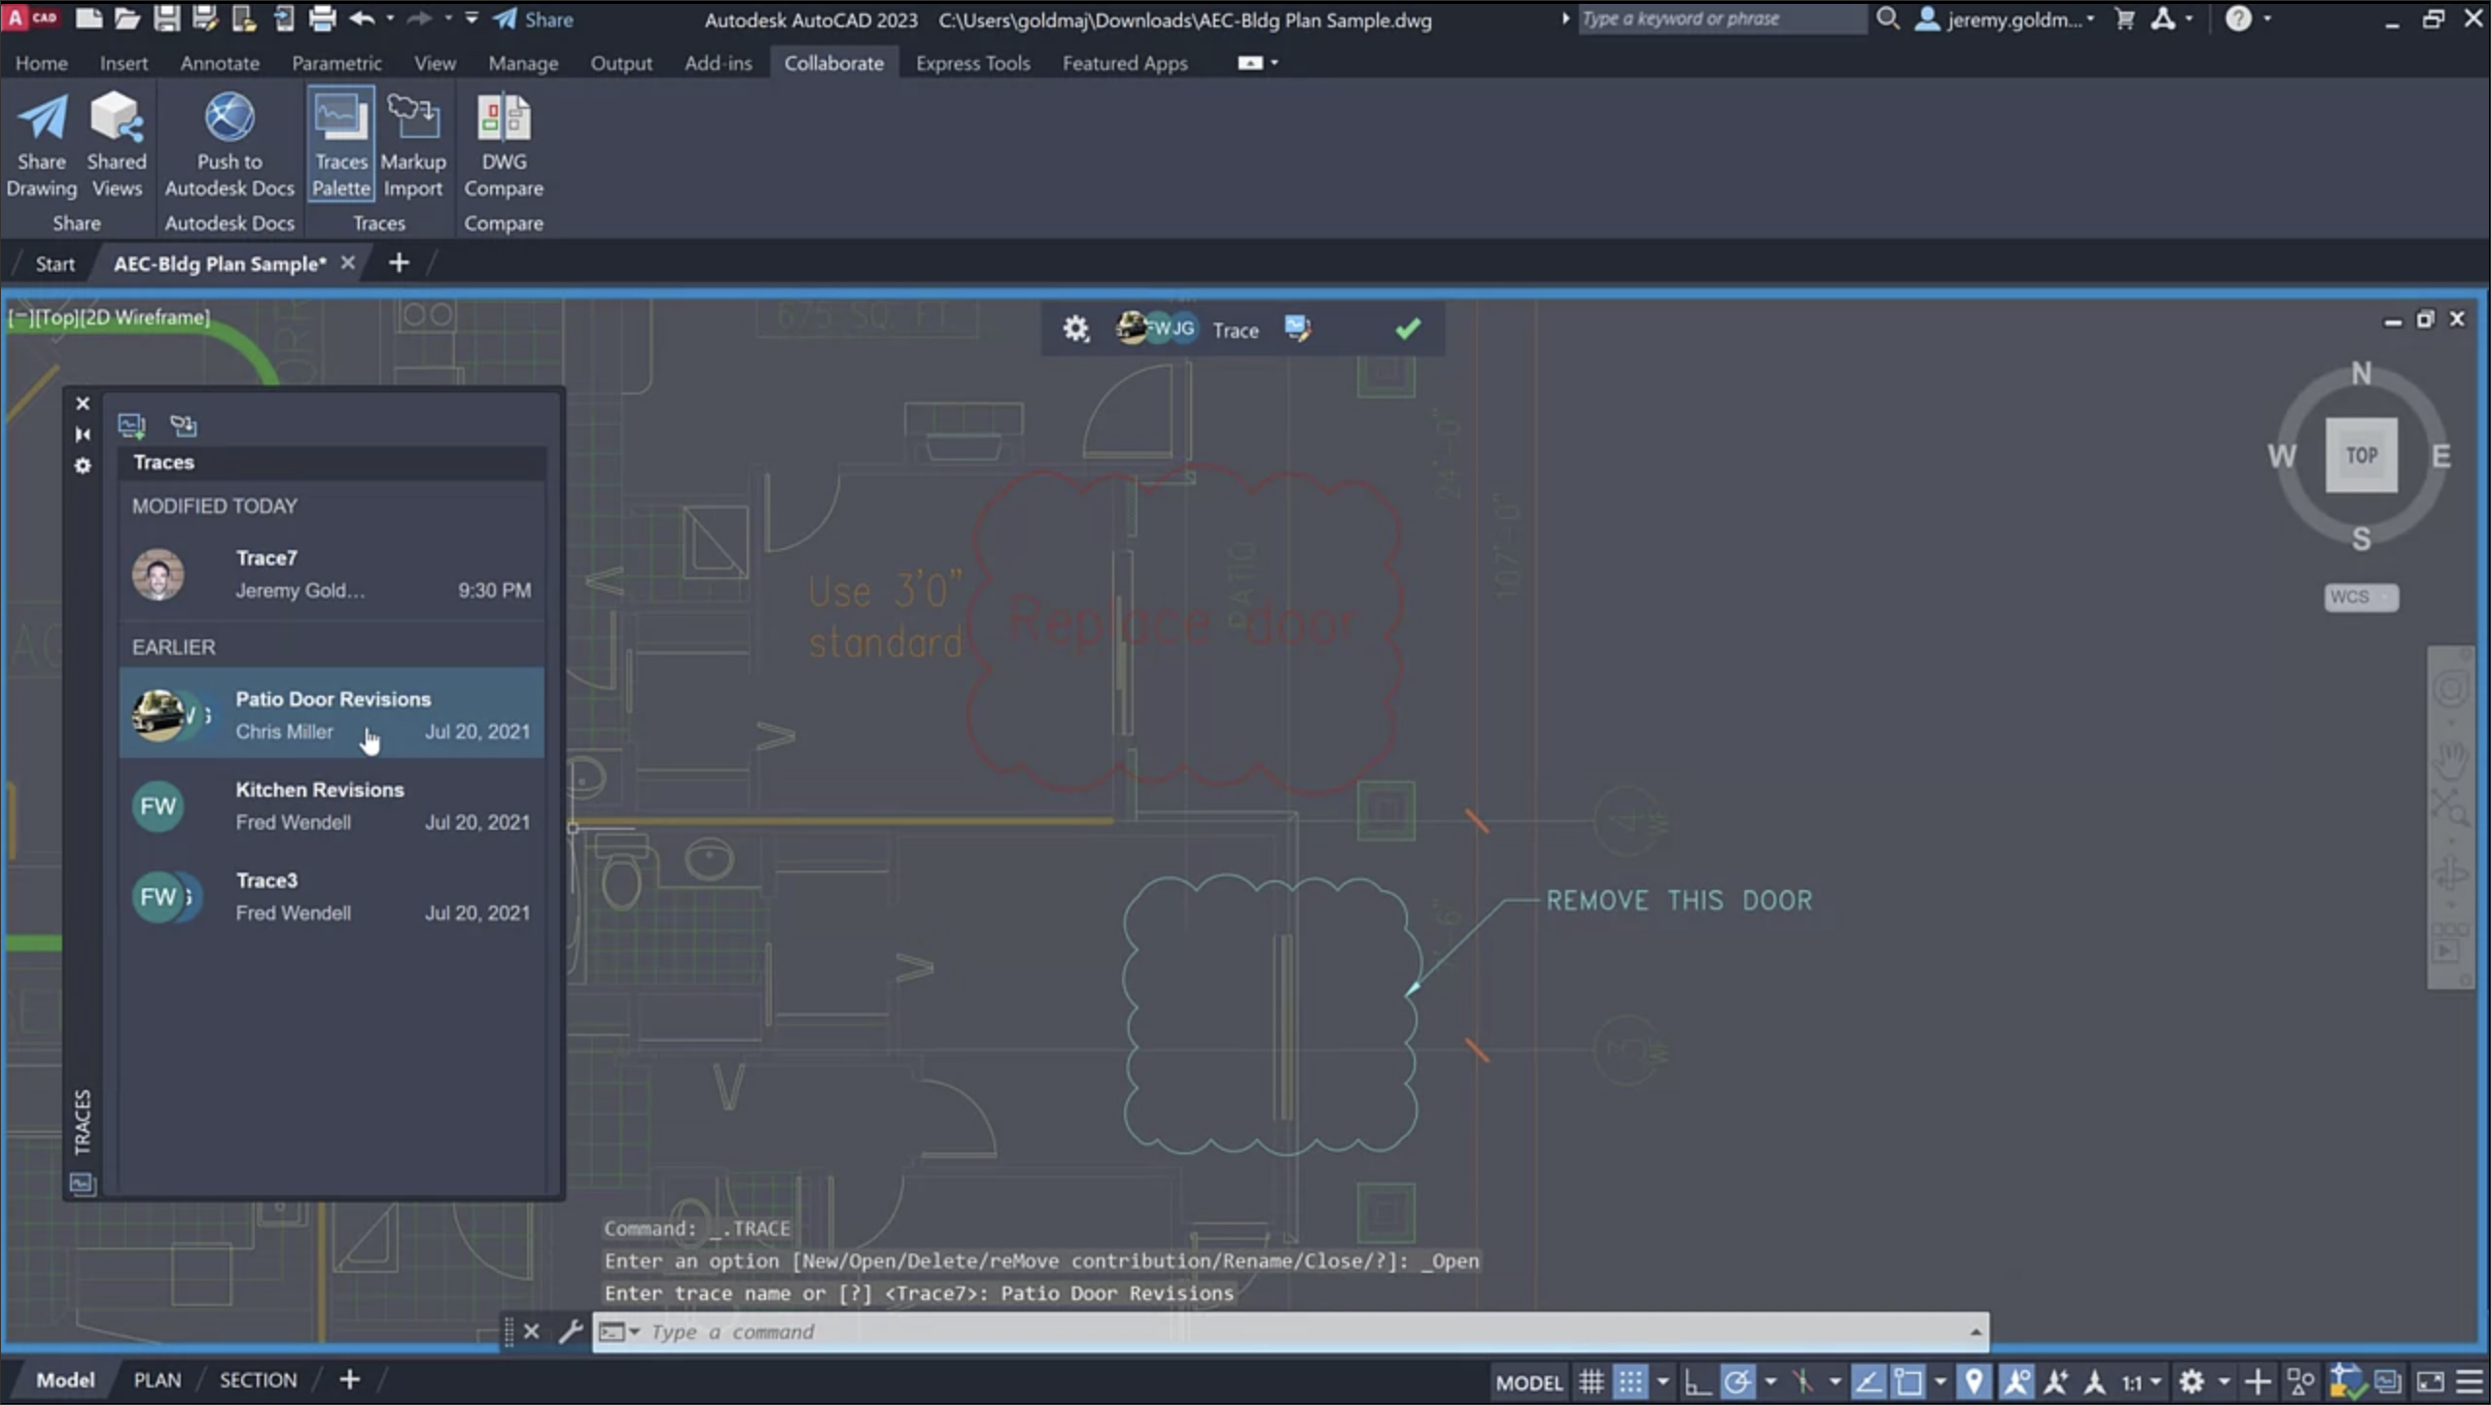Click Markup Import icon in Traces palette

click(184, 426)
